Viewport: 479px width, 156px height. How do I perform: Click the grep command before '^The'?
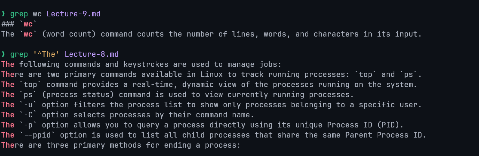coord(19,54)
